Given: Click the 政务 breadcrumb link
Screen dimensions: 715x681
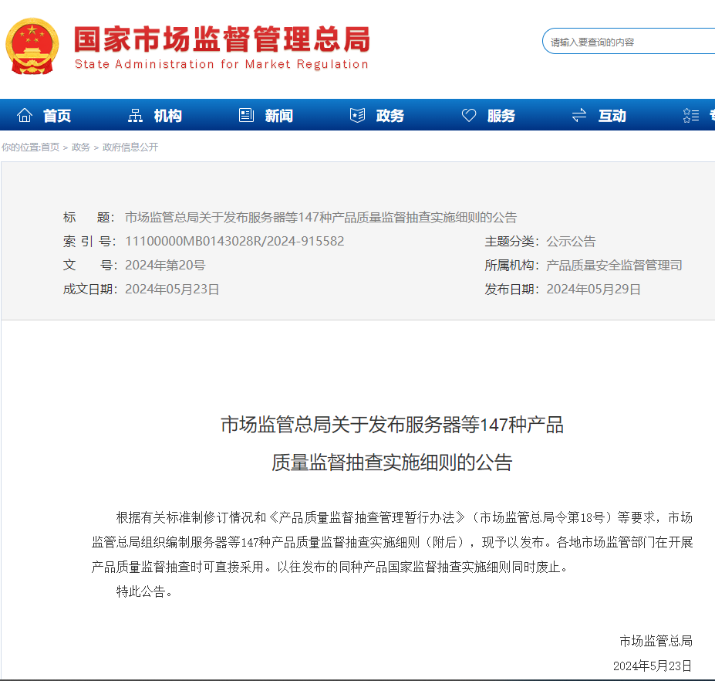Looking at the screenshot, I should pos(81,147).
